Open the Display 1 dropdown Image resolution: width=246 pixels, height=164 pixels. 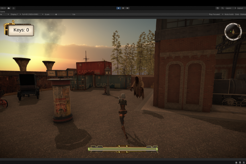[15, 14]
